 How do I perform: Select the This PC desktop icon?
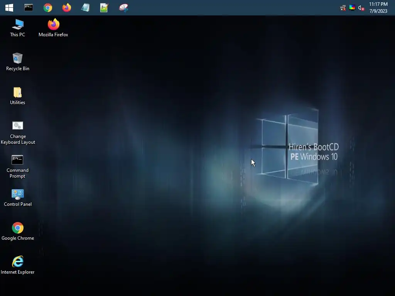[x=18, y=28]
